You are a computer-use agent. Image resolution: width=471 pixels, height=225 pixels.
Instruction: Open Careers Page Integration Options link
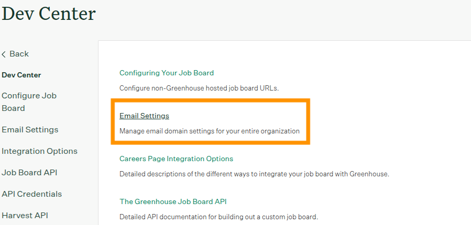[x=176, y=159]
